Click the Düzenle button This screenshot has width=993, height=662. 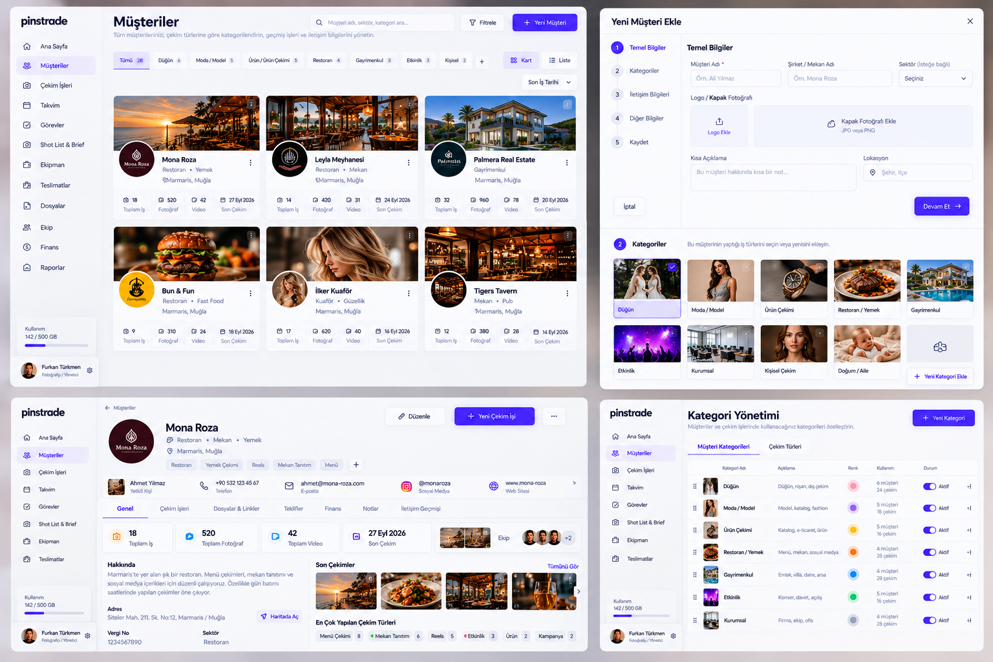(x=414, y=416)
